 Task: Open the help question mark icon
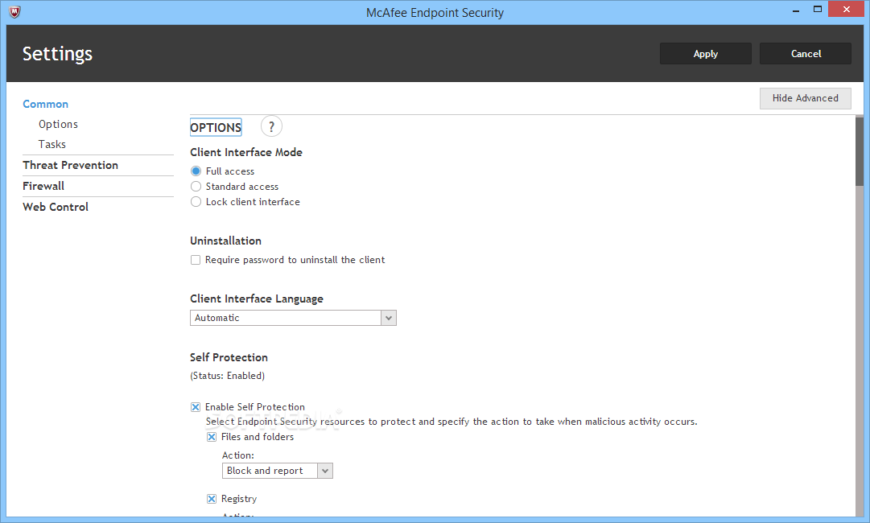271,127
